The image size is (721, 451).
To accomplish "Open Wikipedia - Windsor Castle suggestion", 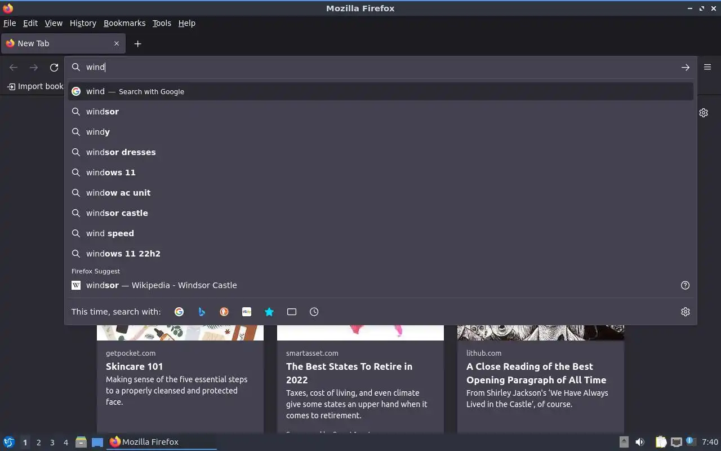I will [x=372, y=285].
